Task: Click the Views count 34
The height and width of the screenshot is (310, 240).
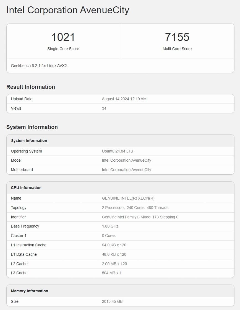Action: click(x=104, y=108)
